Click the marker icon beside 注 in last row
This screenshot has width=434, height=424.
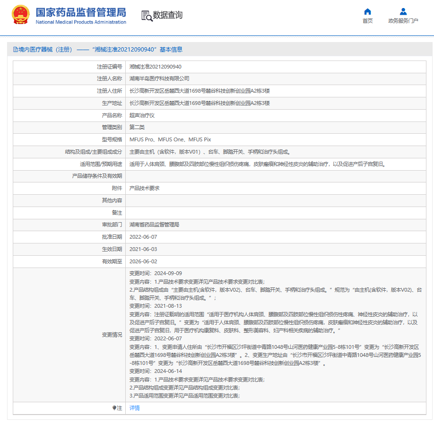114,408
